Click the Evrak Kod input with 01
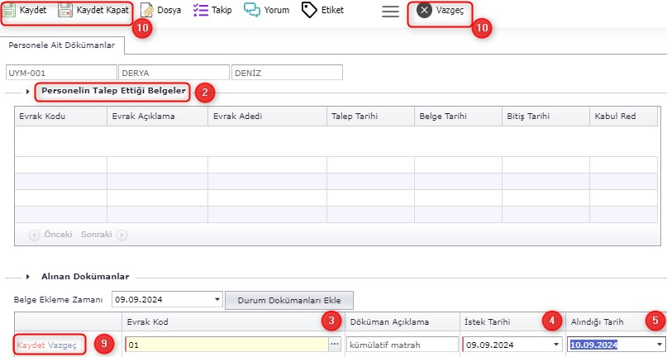The height and width of the screenshot is (357, 667). click(226, 345)
